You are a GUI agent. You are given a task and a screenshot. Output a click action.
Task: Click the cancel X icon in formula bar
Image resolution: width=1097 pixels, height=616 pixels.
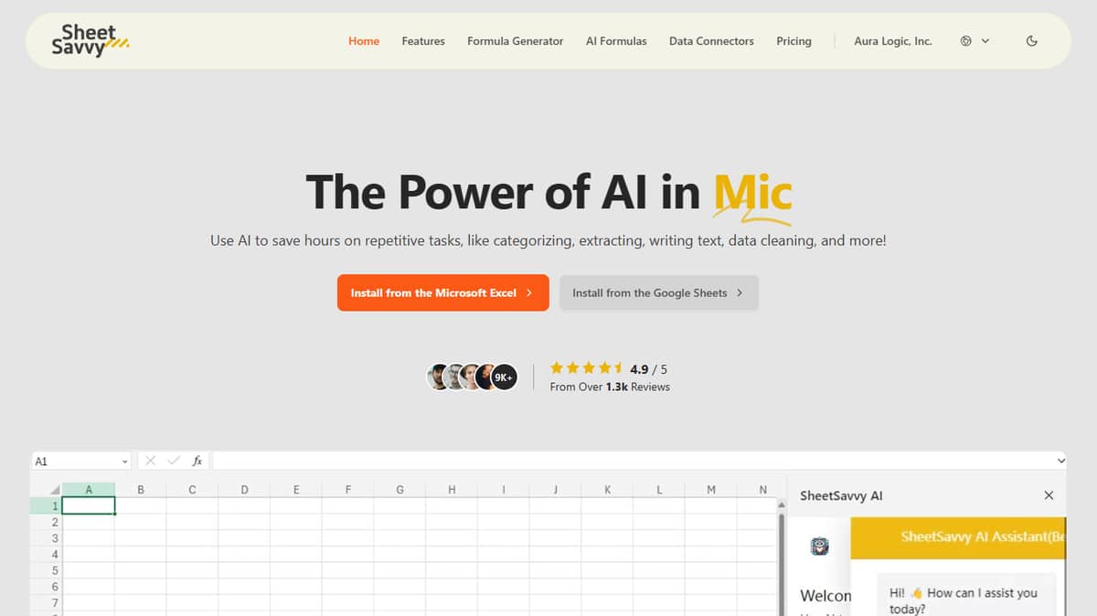pos(150,462)
